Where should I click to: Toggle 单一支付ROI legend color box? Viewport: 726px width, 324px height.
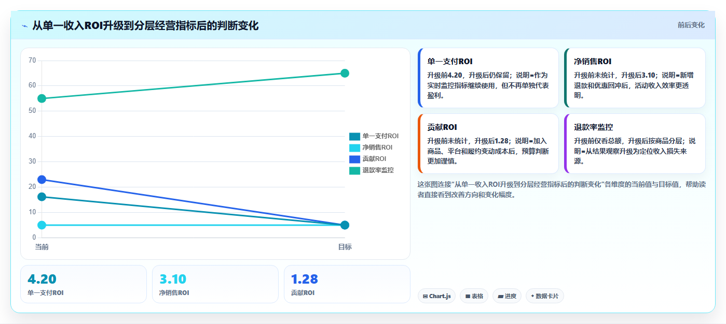point(354,136)
